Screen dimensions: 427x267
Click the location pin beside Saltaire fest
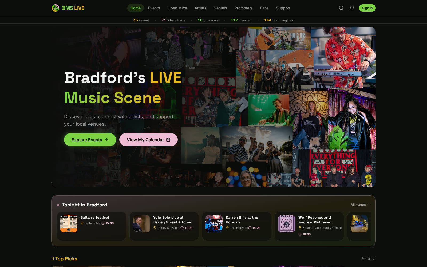82,223
